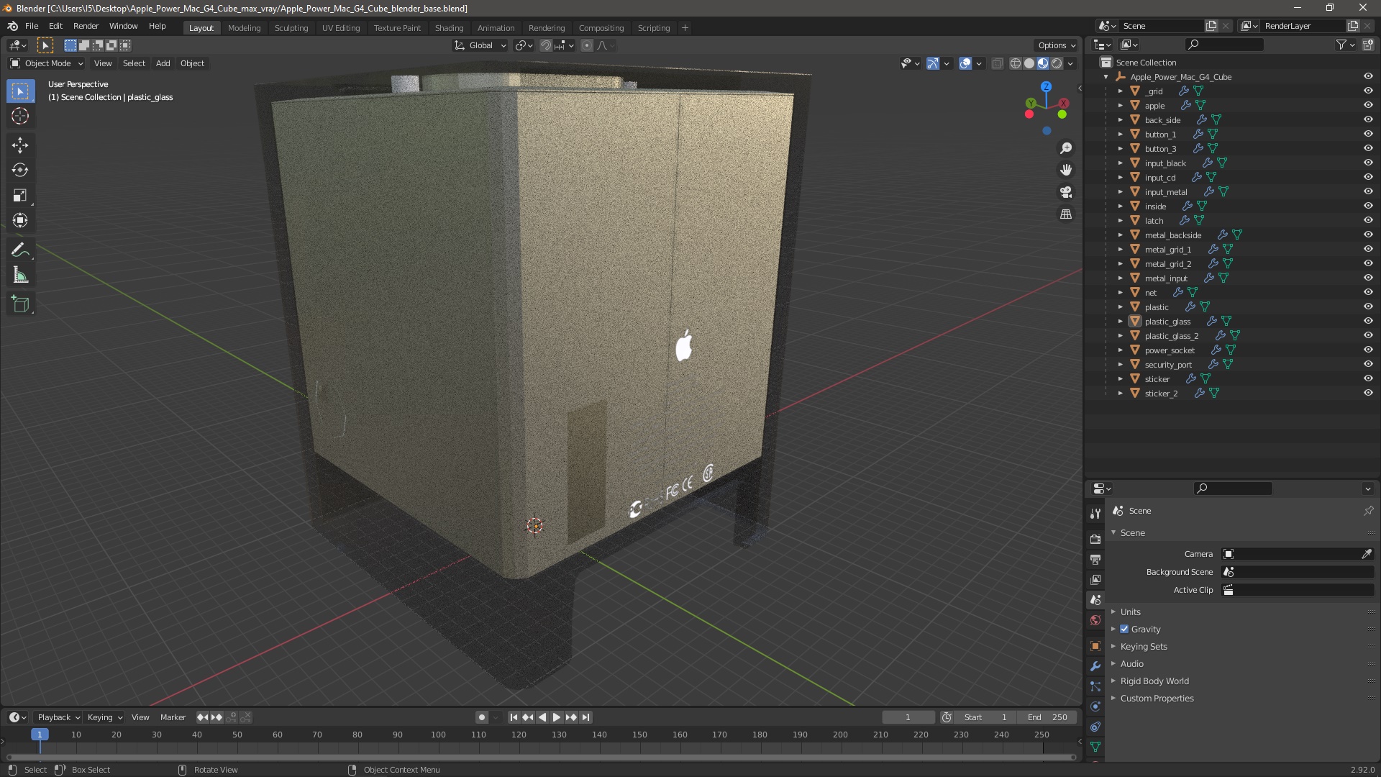The image size is (1381, 777).
Task: Click the zoom view magnifier icon
Action: pos(1066,148)
